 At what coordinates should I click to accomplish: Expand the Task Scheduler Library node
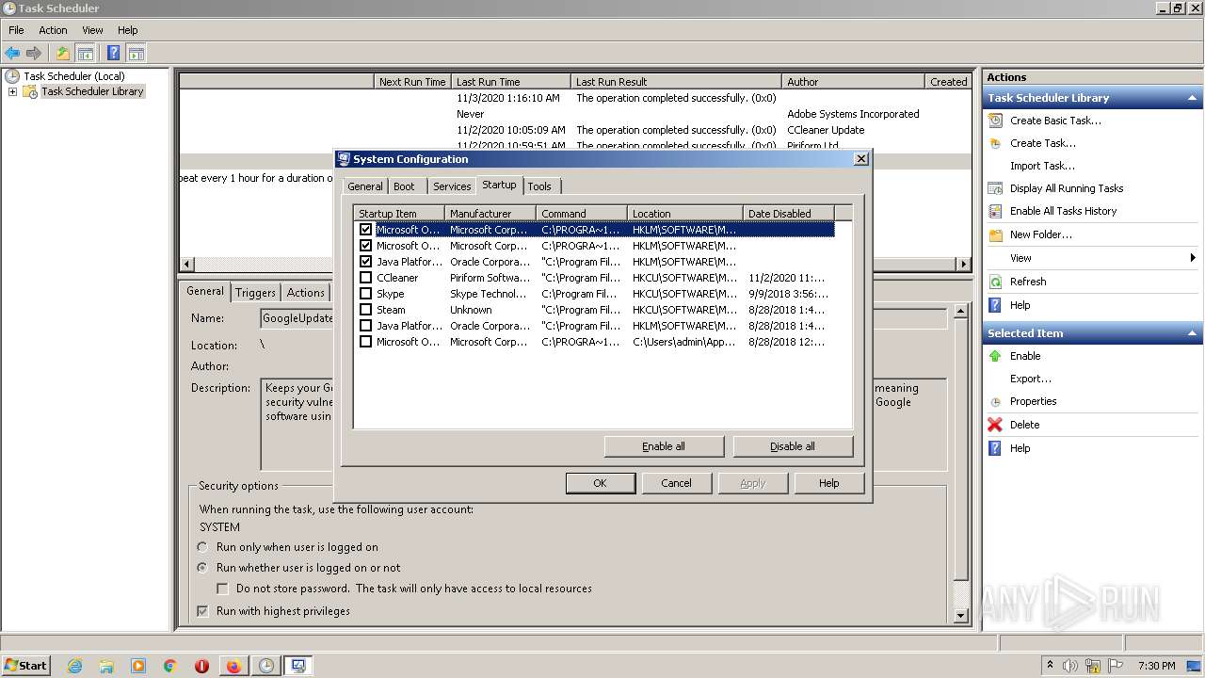point(12,91)
